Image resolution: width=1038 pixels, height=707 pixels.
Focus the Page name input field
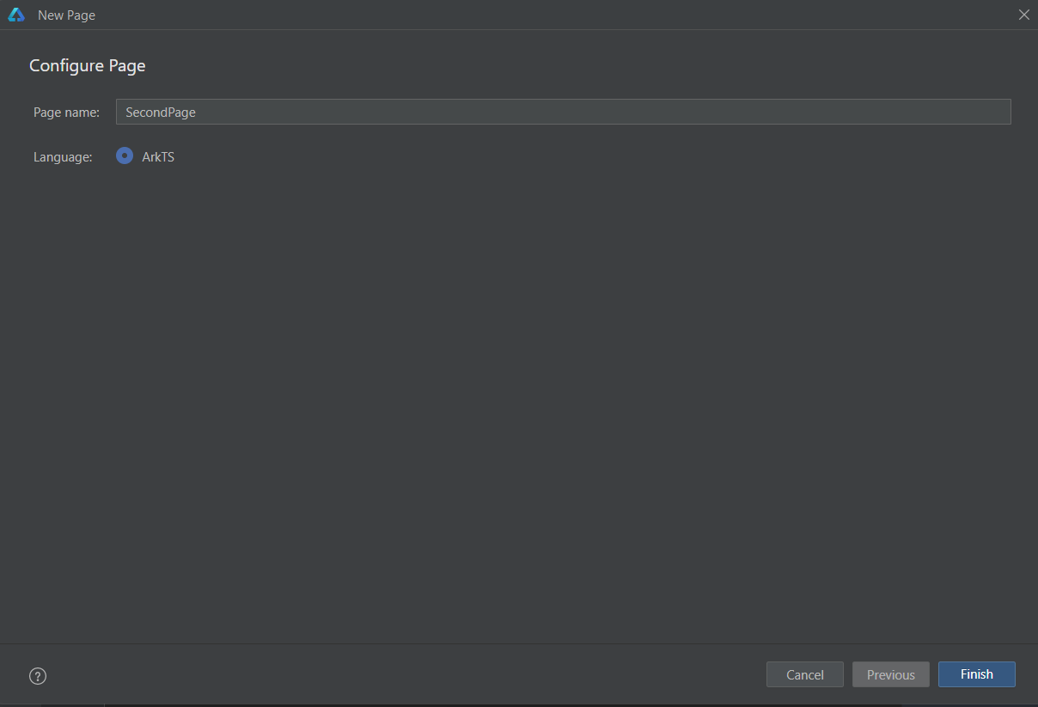[563, 112]
